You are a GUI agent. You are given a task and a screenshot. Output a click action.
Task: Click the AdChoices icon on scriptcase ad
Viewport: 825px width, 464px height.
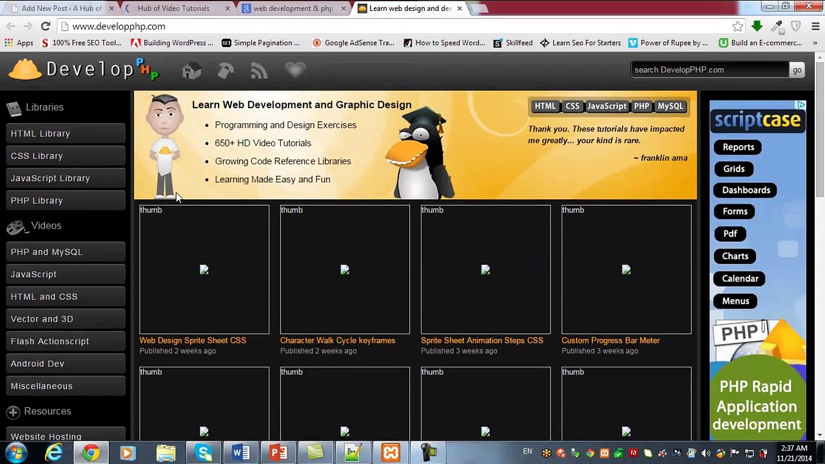coord(801,105)
